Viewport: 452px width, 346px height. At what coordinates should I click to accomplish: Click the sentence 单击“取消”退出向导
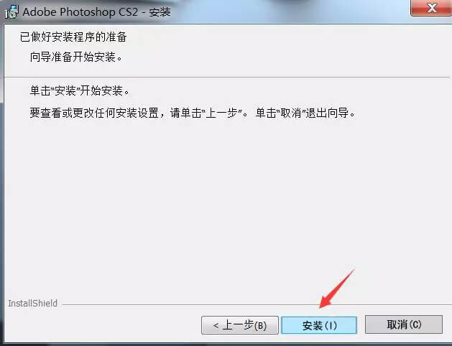point(305,113)
